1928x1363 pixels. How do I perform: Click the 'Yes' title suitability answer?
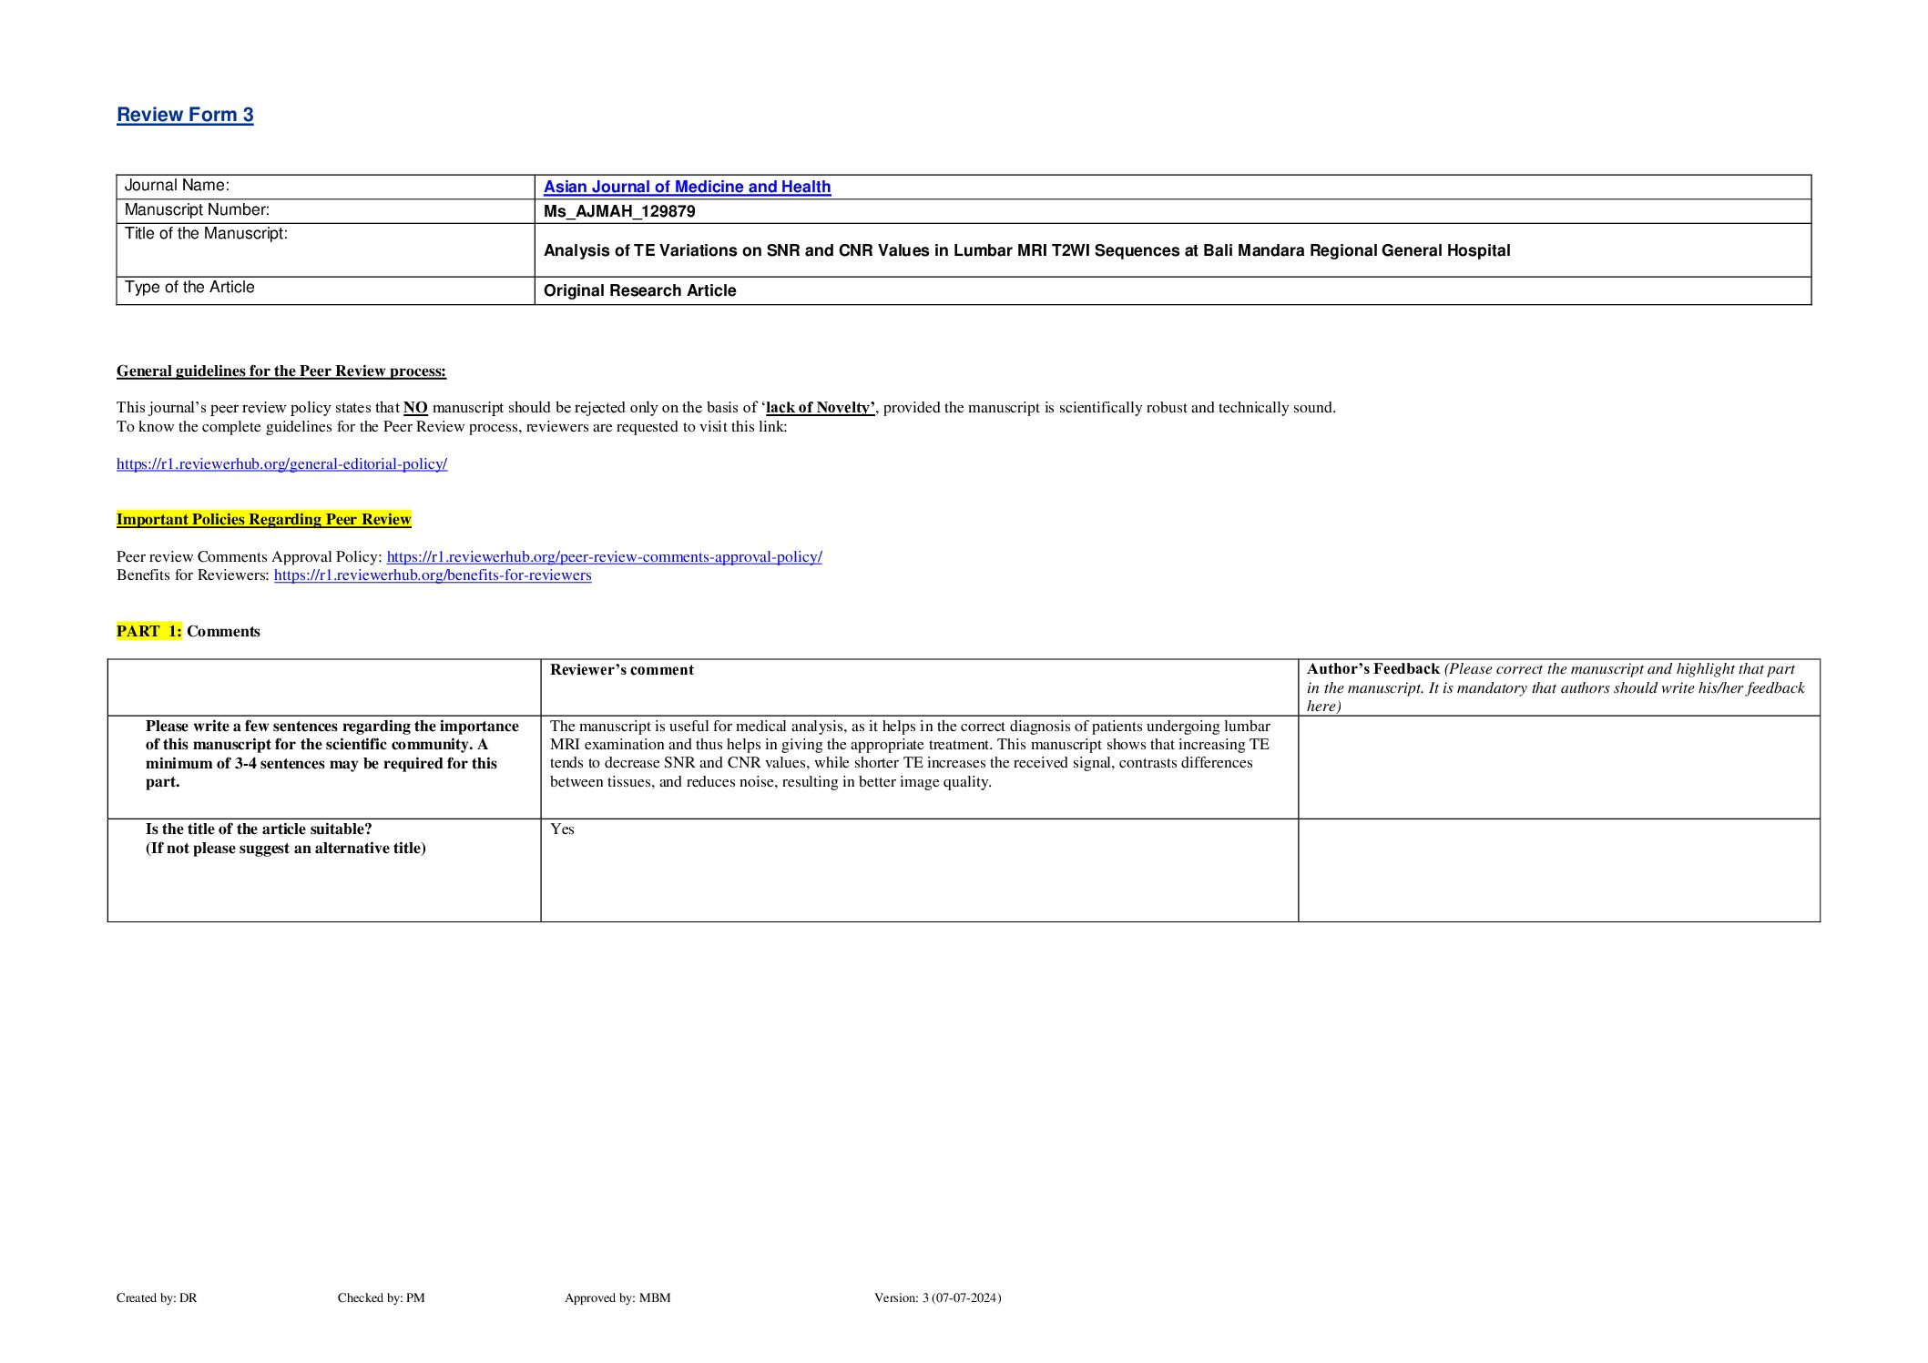click(562, 829)
